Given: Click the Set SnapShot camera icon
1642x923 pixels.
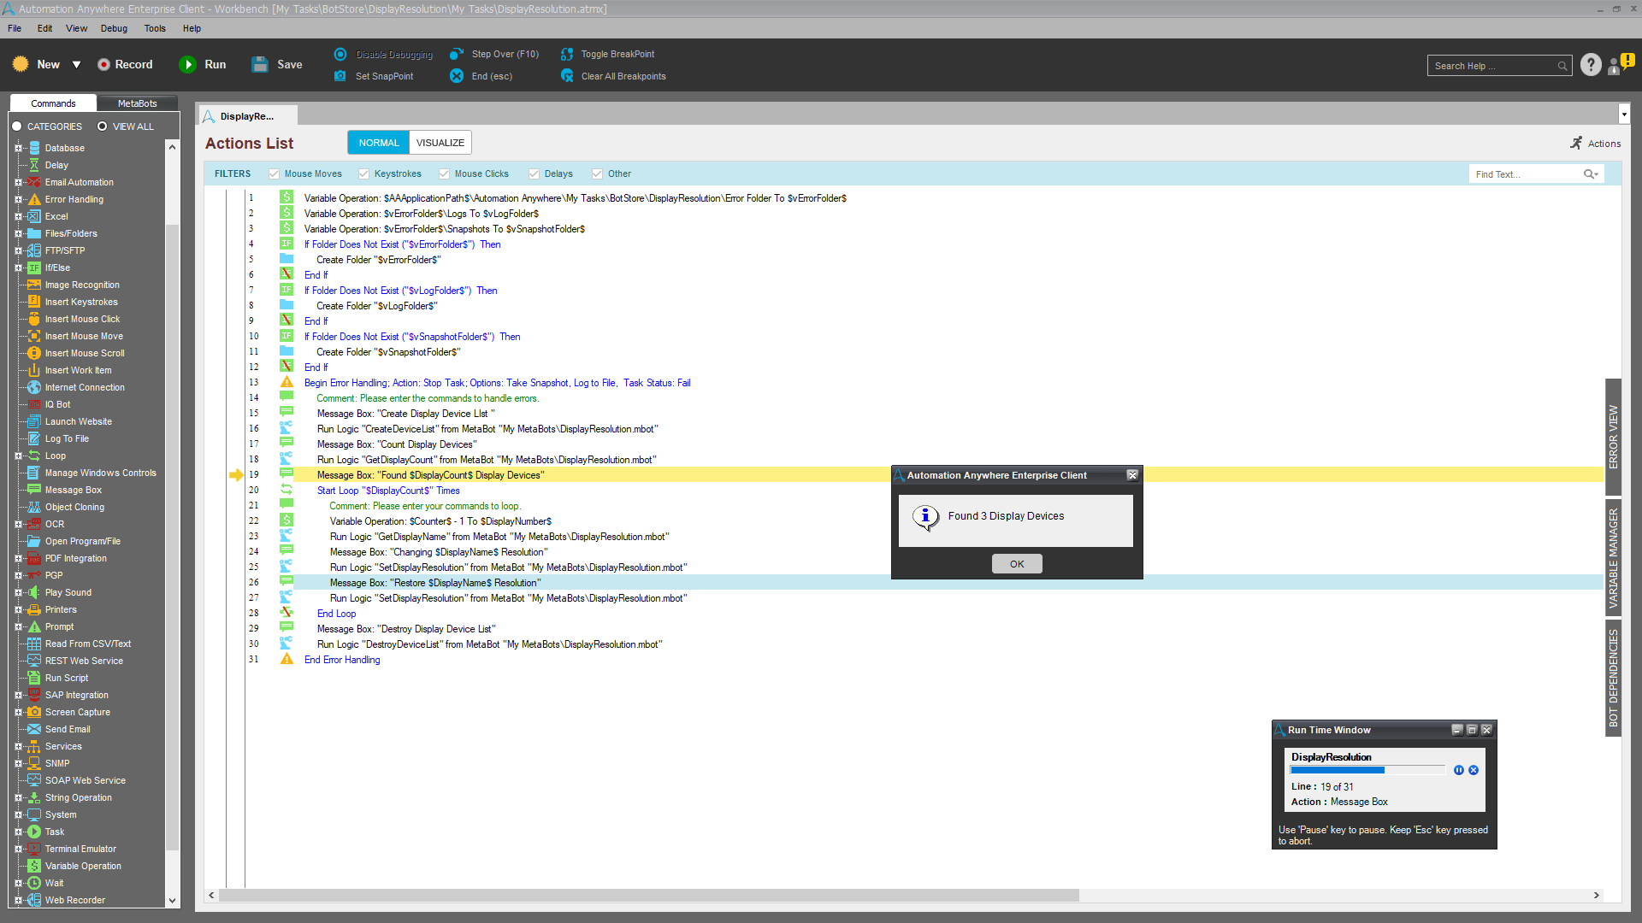Looking at the screenshot, I should click(x=340, y=76).
